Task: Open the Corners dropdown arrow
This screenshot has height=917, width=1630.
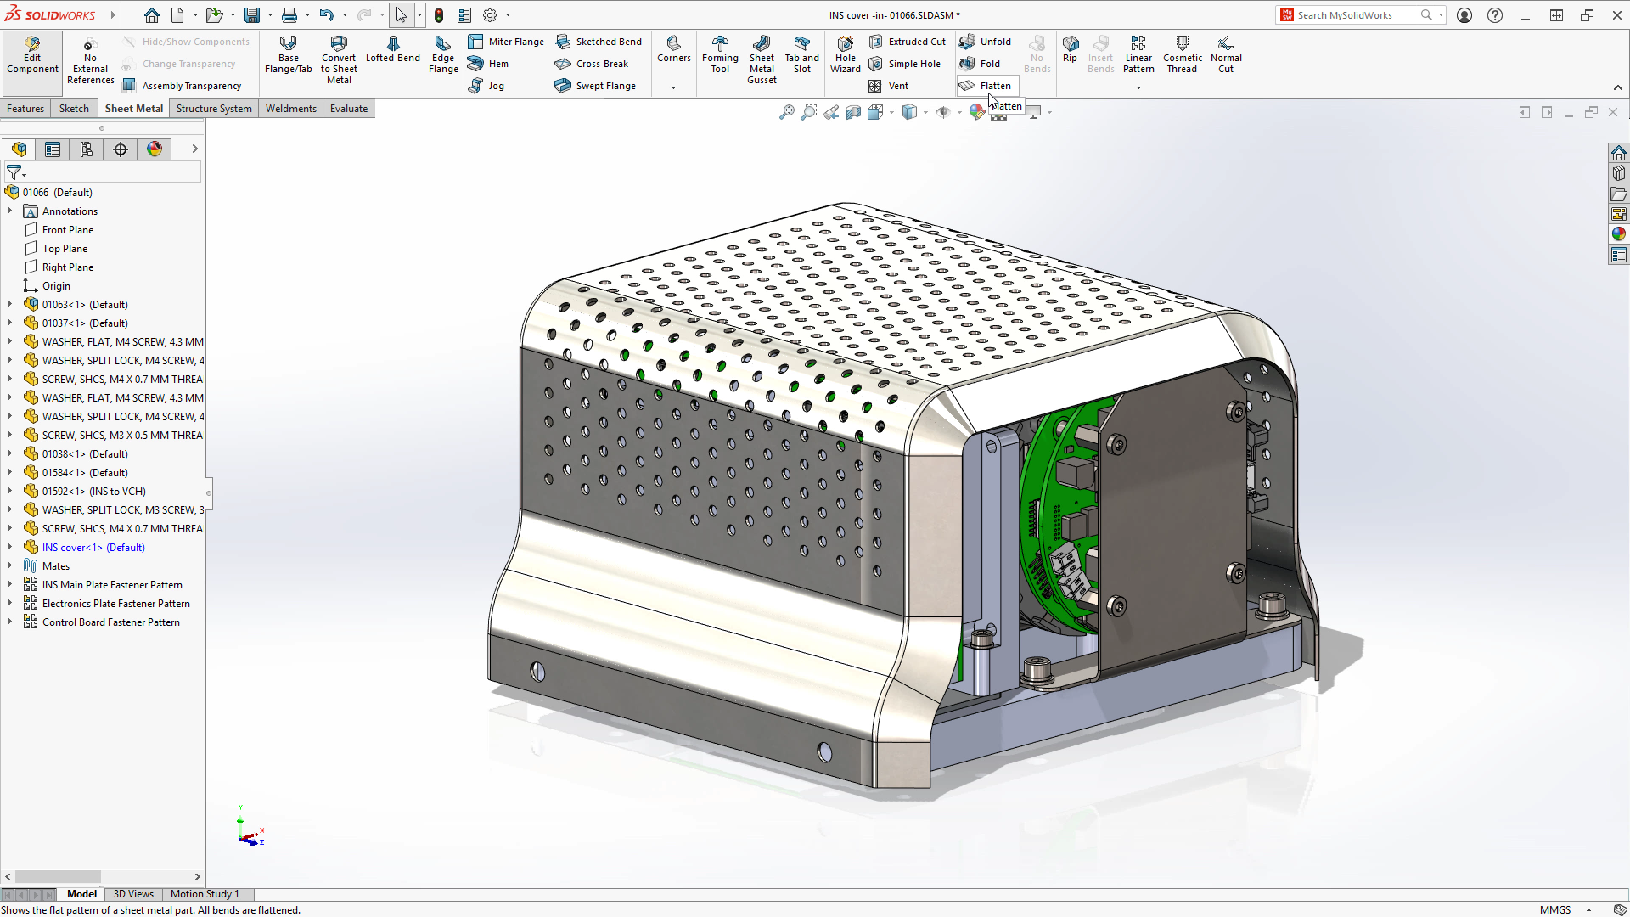Action: (x=673, y=87)
